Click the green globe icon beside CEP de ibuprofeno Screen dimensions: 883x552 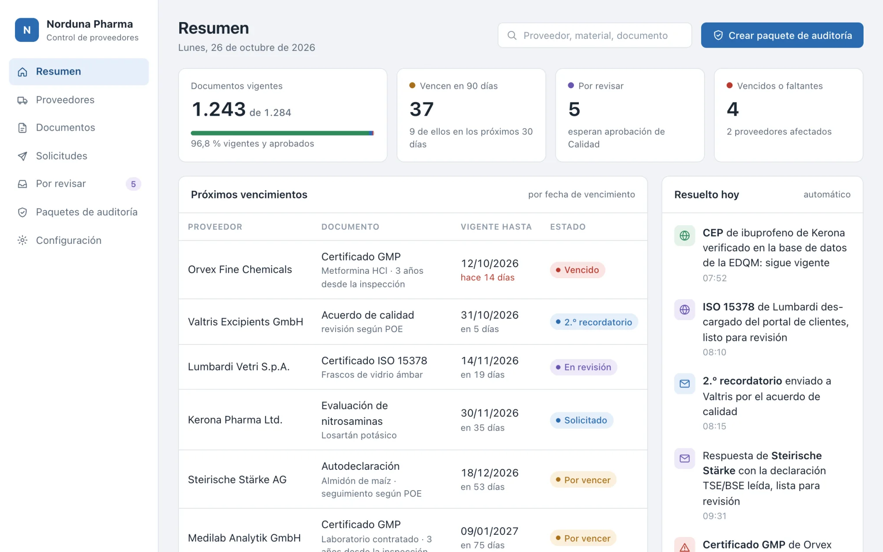click(685, 236)
